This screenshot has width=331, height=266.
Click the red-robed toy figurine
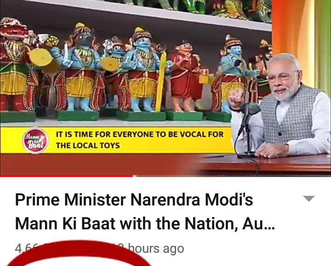coord(186,80)
